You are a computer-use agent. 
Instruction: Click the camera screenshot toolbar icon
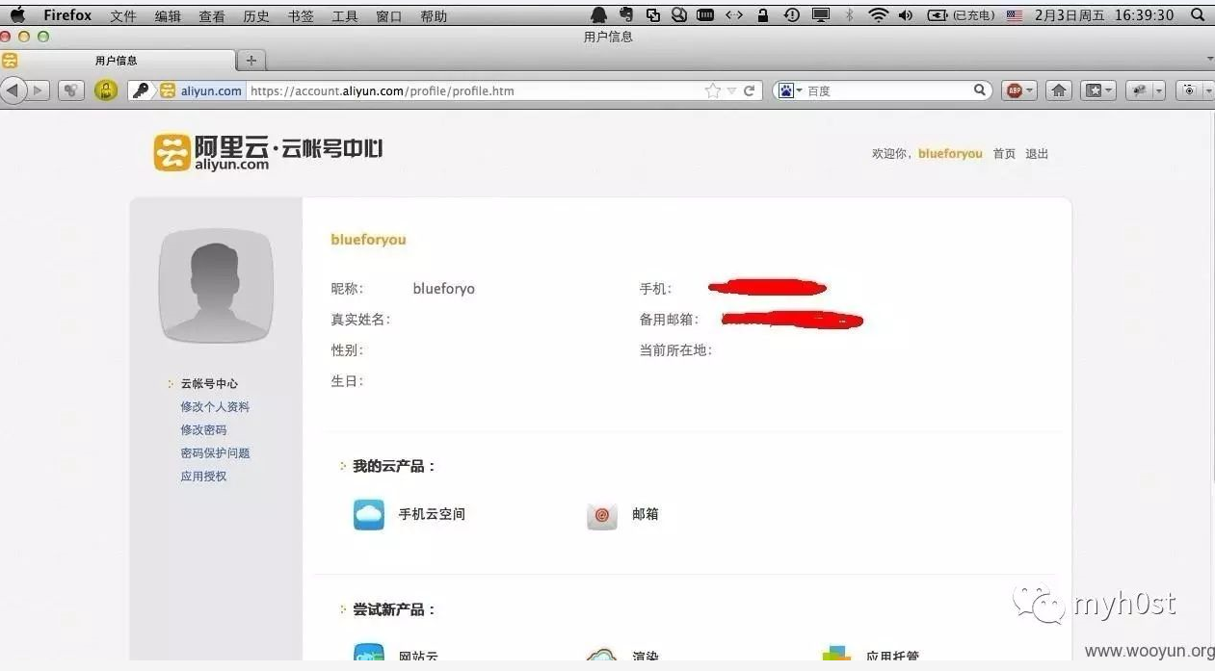[x=1191, y=90]
